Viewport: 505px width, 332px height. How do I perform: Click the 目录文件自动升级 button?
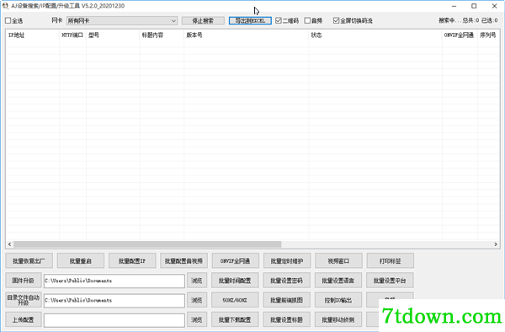24,300
